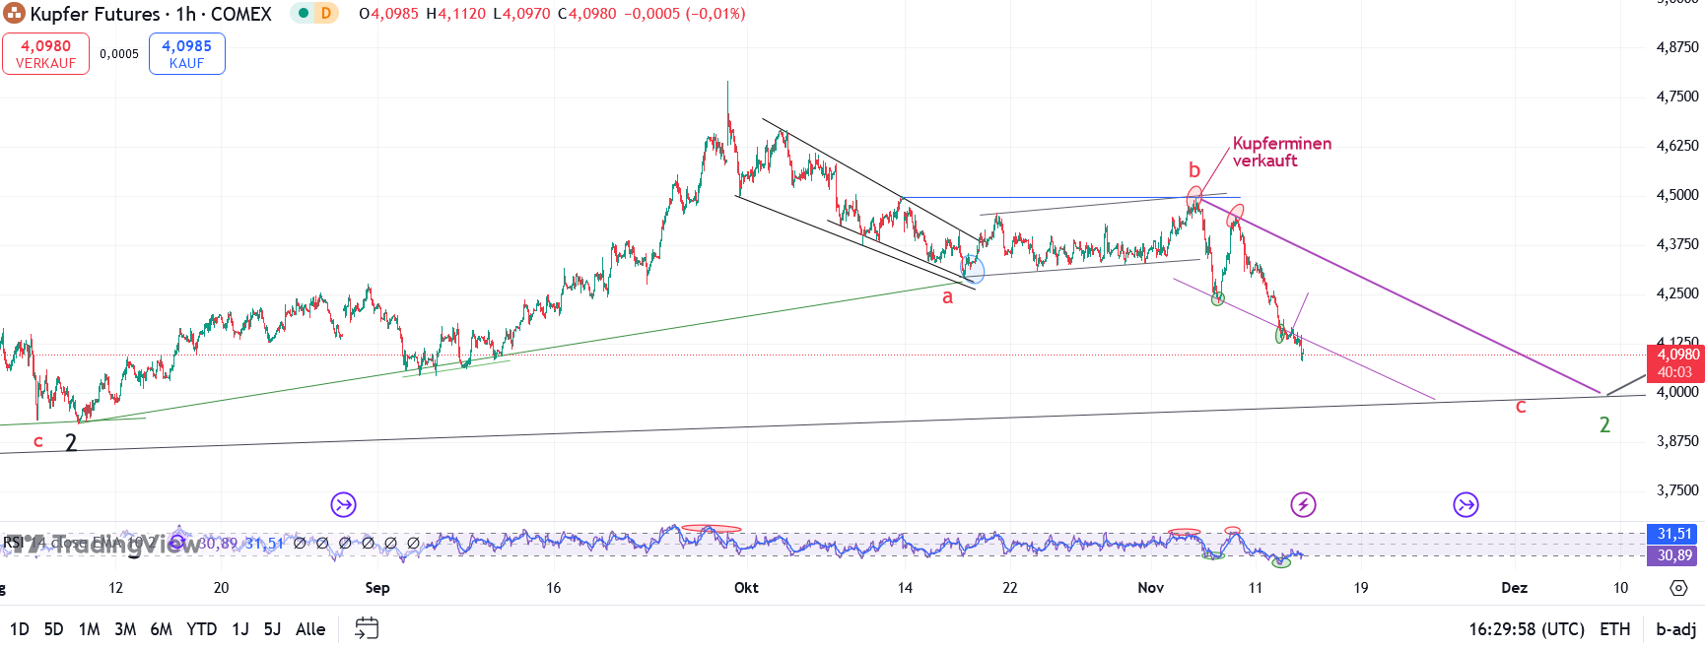Screen dimensions: 1705x648
Task: Select the Kupferminen verkauft text annotation
Action: 1281,152
